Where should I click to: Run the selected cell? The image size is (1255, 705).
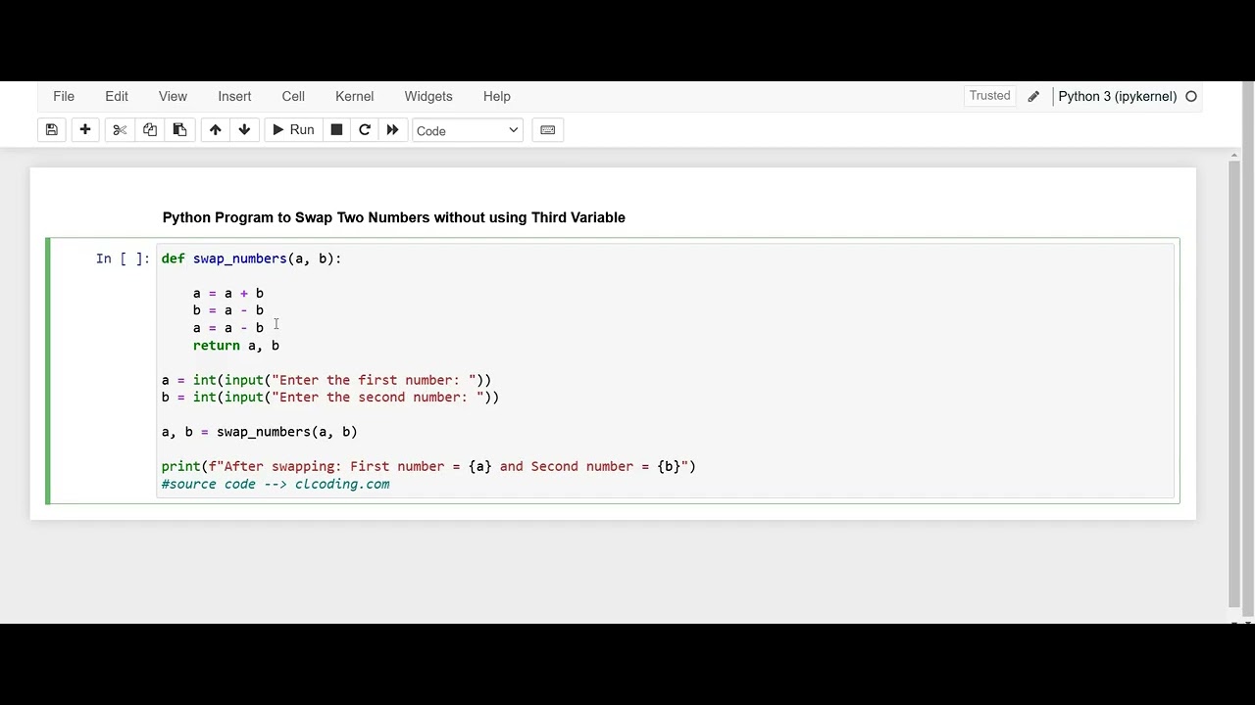pyautogui.click(x=293, y=130)
